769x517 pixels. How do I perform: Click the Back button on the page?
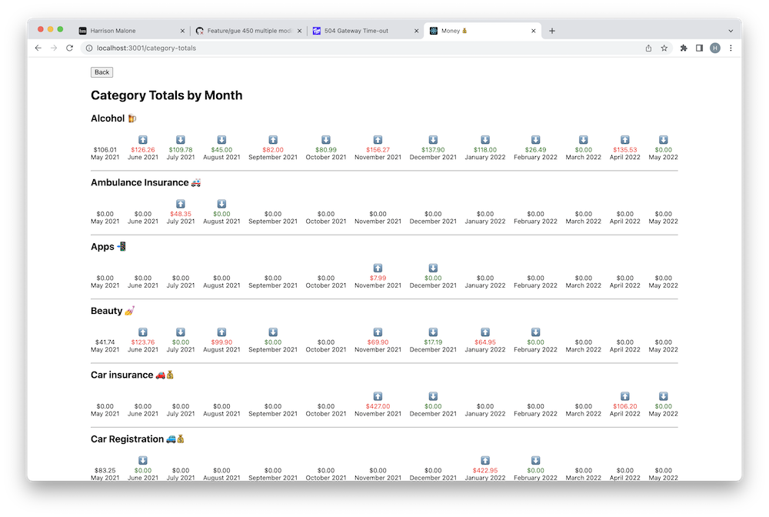point(102,72)
